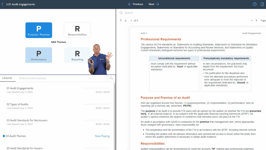Viewport: 266px width, 150px height.
Task: Play the 04 Audit Themes lecture
Action: [x=18, y=136]
